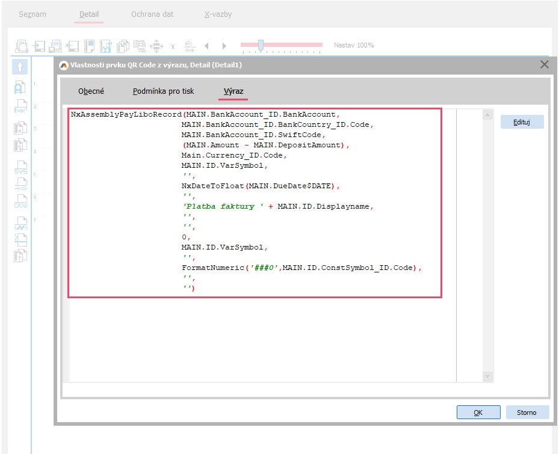Screen dimensions: 559x454
Task: Select the E=mc² expression element tool
Action: tap(20, 106)
